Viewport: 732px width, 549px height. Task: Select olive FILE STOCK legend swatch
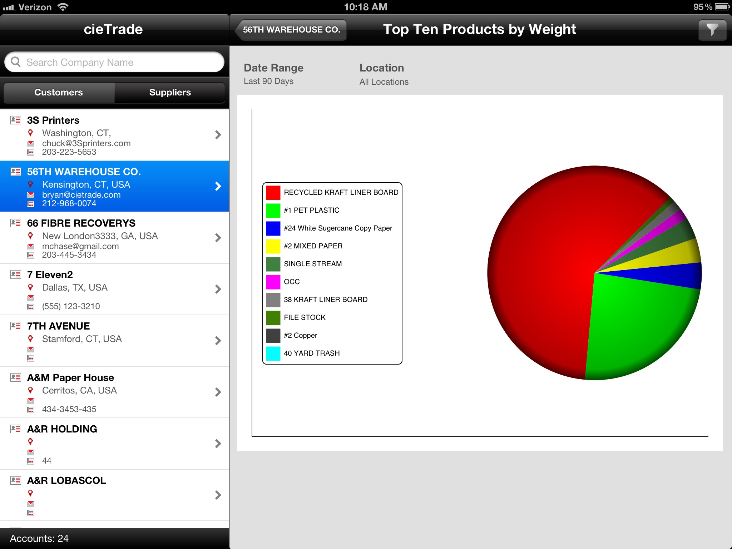pyautogui.click(x=273, y=318)
